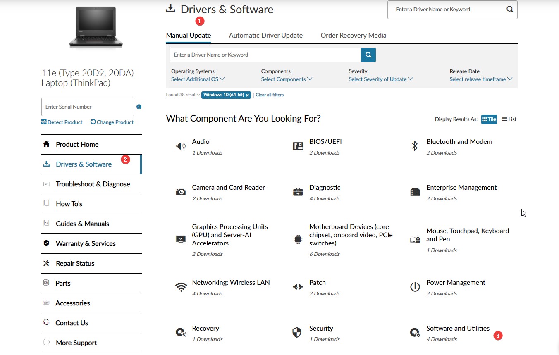559x355 pixels.
Task: Click the Clear all filters link
Action: click(x=270, y=95)
